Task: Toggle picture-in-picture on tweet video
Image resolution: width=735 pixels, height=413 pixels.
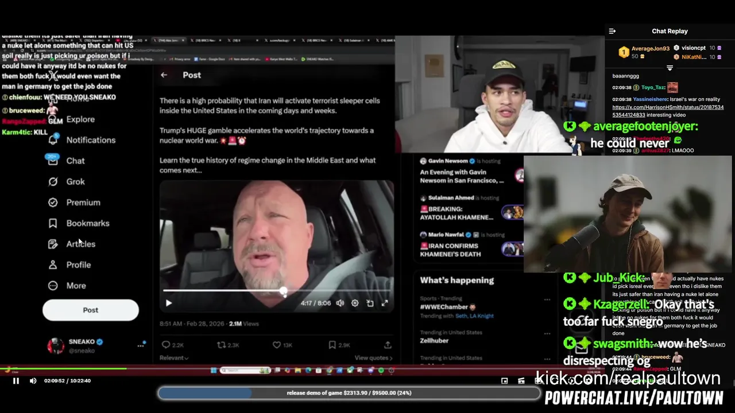Action: click(370, 303)
